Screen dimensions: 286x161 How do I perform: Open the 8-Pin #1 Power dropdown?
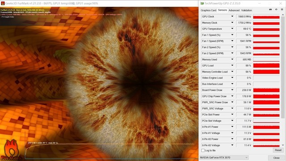pos(232,127)
